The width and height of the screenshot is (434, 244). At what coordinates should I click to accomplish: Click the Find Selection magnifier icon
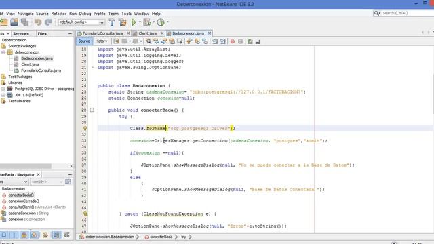[149, 41]
